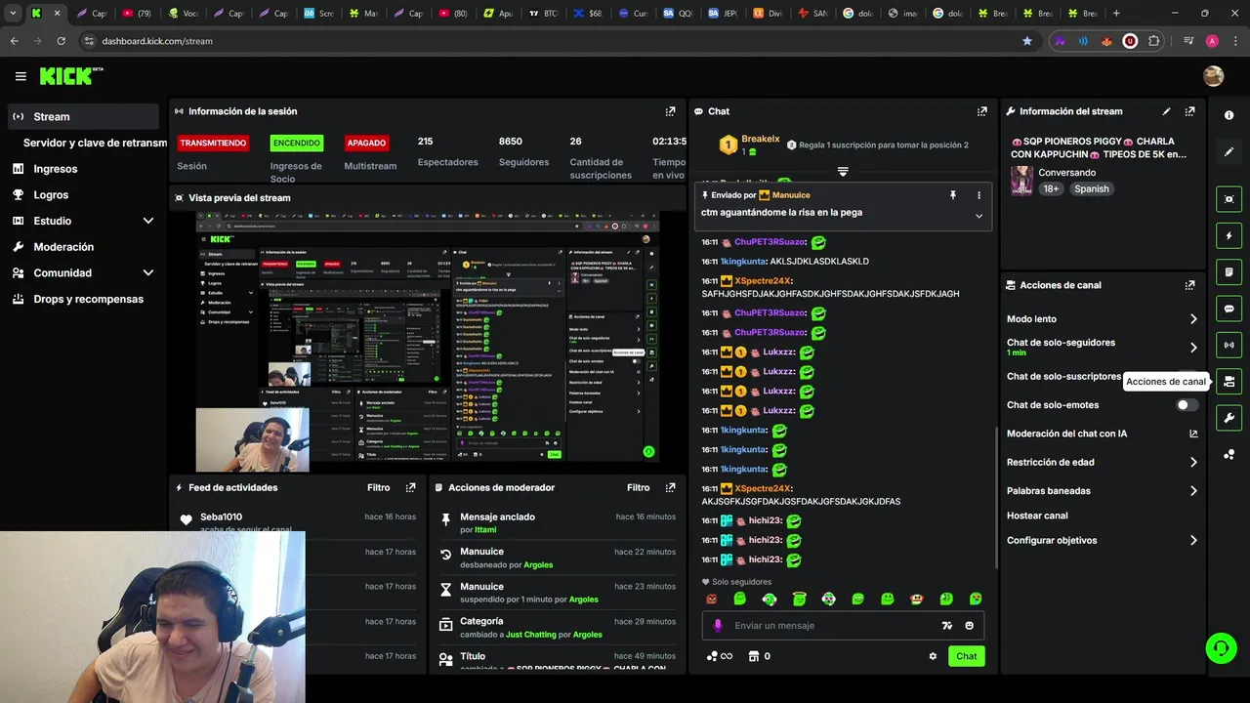Click the broadcast signal sidebar icon

tap(1229, 345)
